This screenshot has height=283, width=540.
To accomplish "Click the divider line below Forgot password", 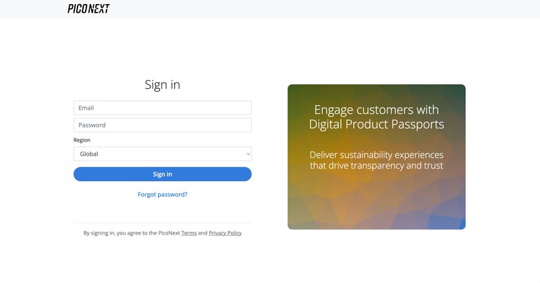I will (162, 222).
